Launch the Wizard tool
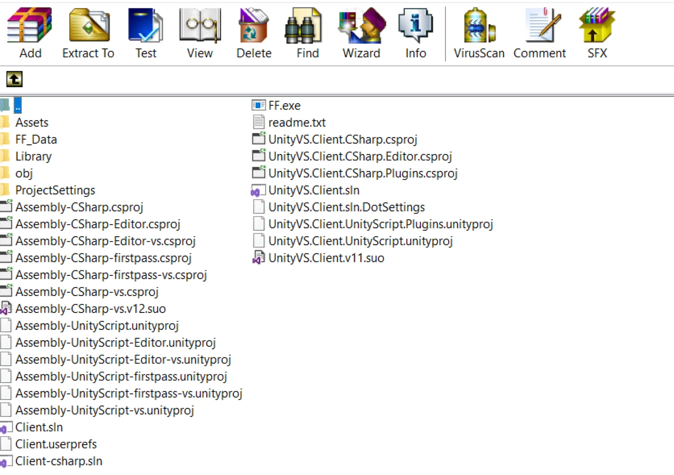The height and width of the screenshot is (475, 674). click(x=361, y=33)
